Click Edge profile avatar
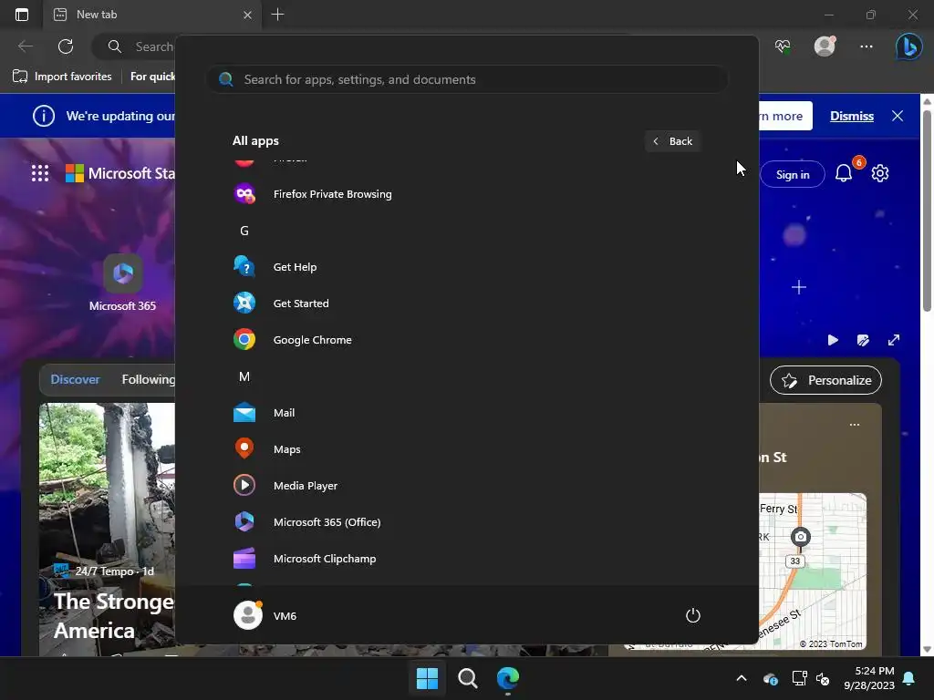The image size is (934, 700). [825, 46]
